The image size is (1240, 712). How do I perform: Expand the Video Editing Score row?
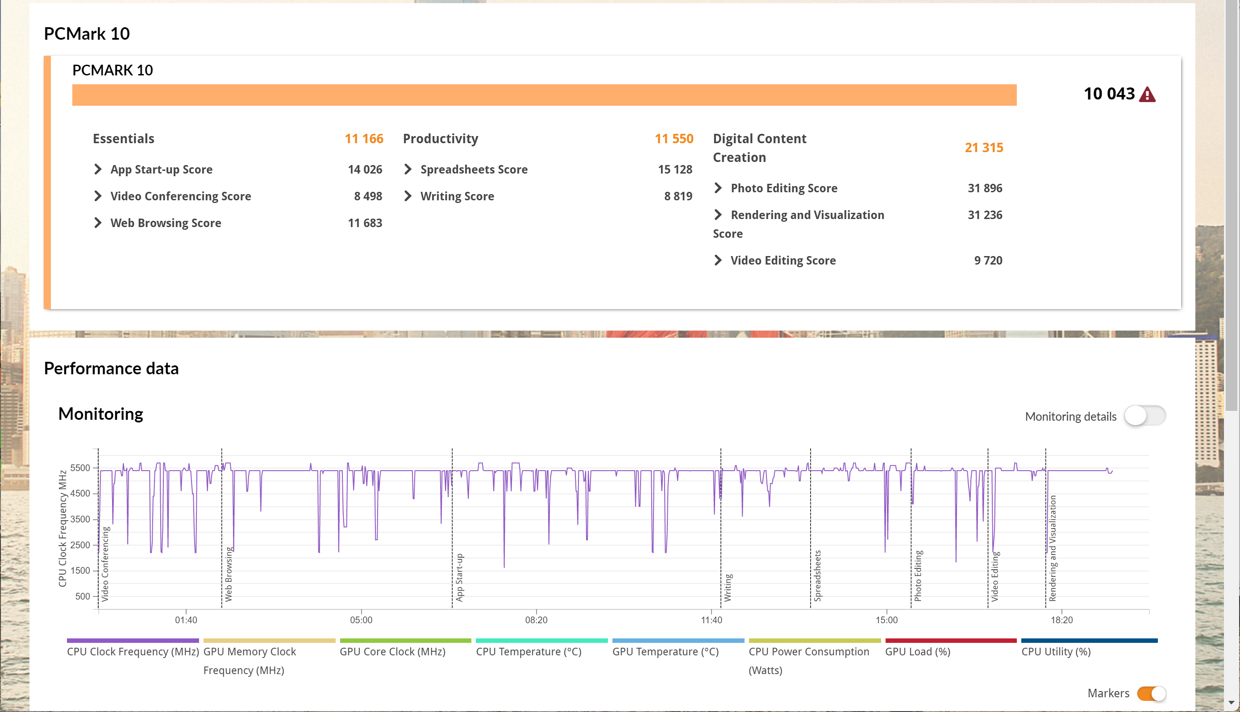(718, 260)
